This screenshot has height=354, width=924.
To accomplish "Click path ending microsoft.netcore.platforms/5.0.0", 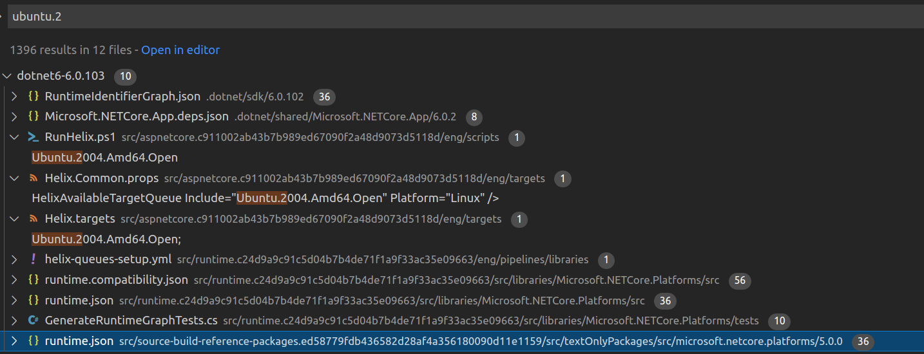I will pos(481,341).
